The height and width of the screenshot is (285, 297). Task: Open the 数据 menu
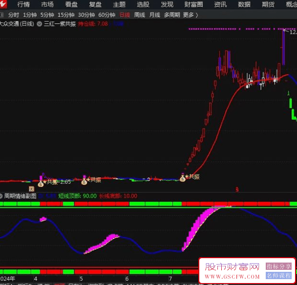(x=244, y=4)
